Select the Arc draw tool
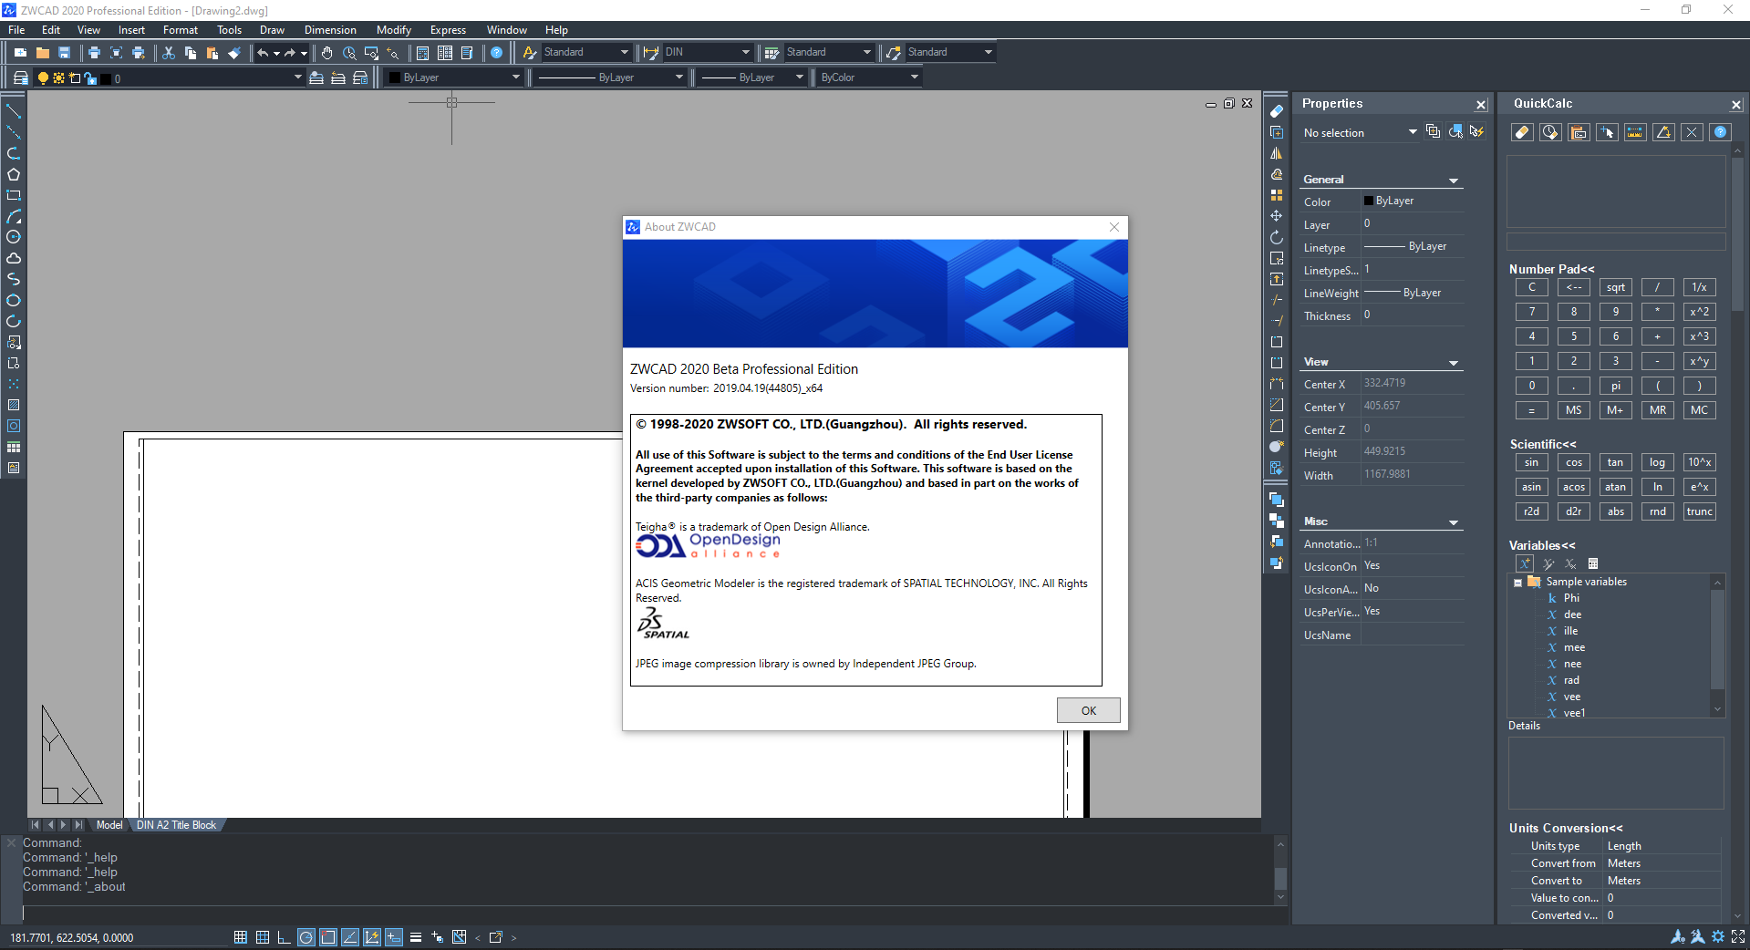 [14, 216]
